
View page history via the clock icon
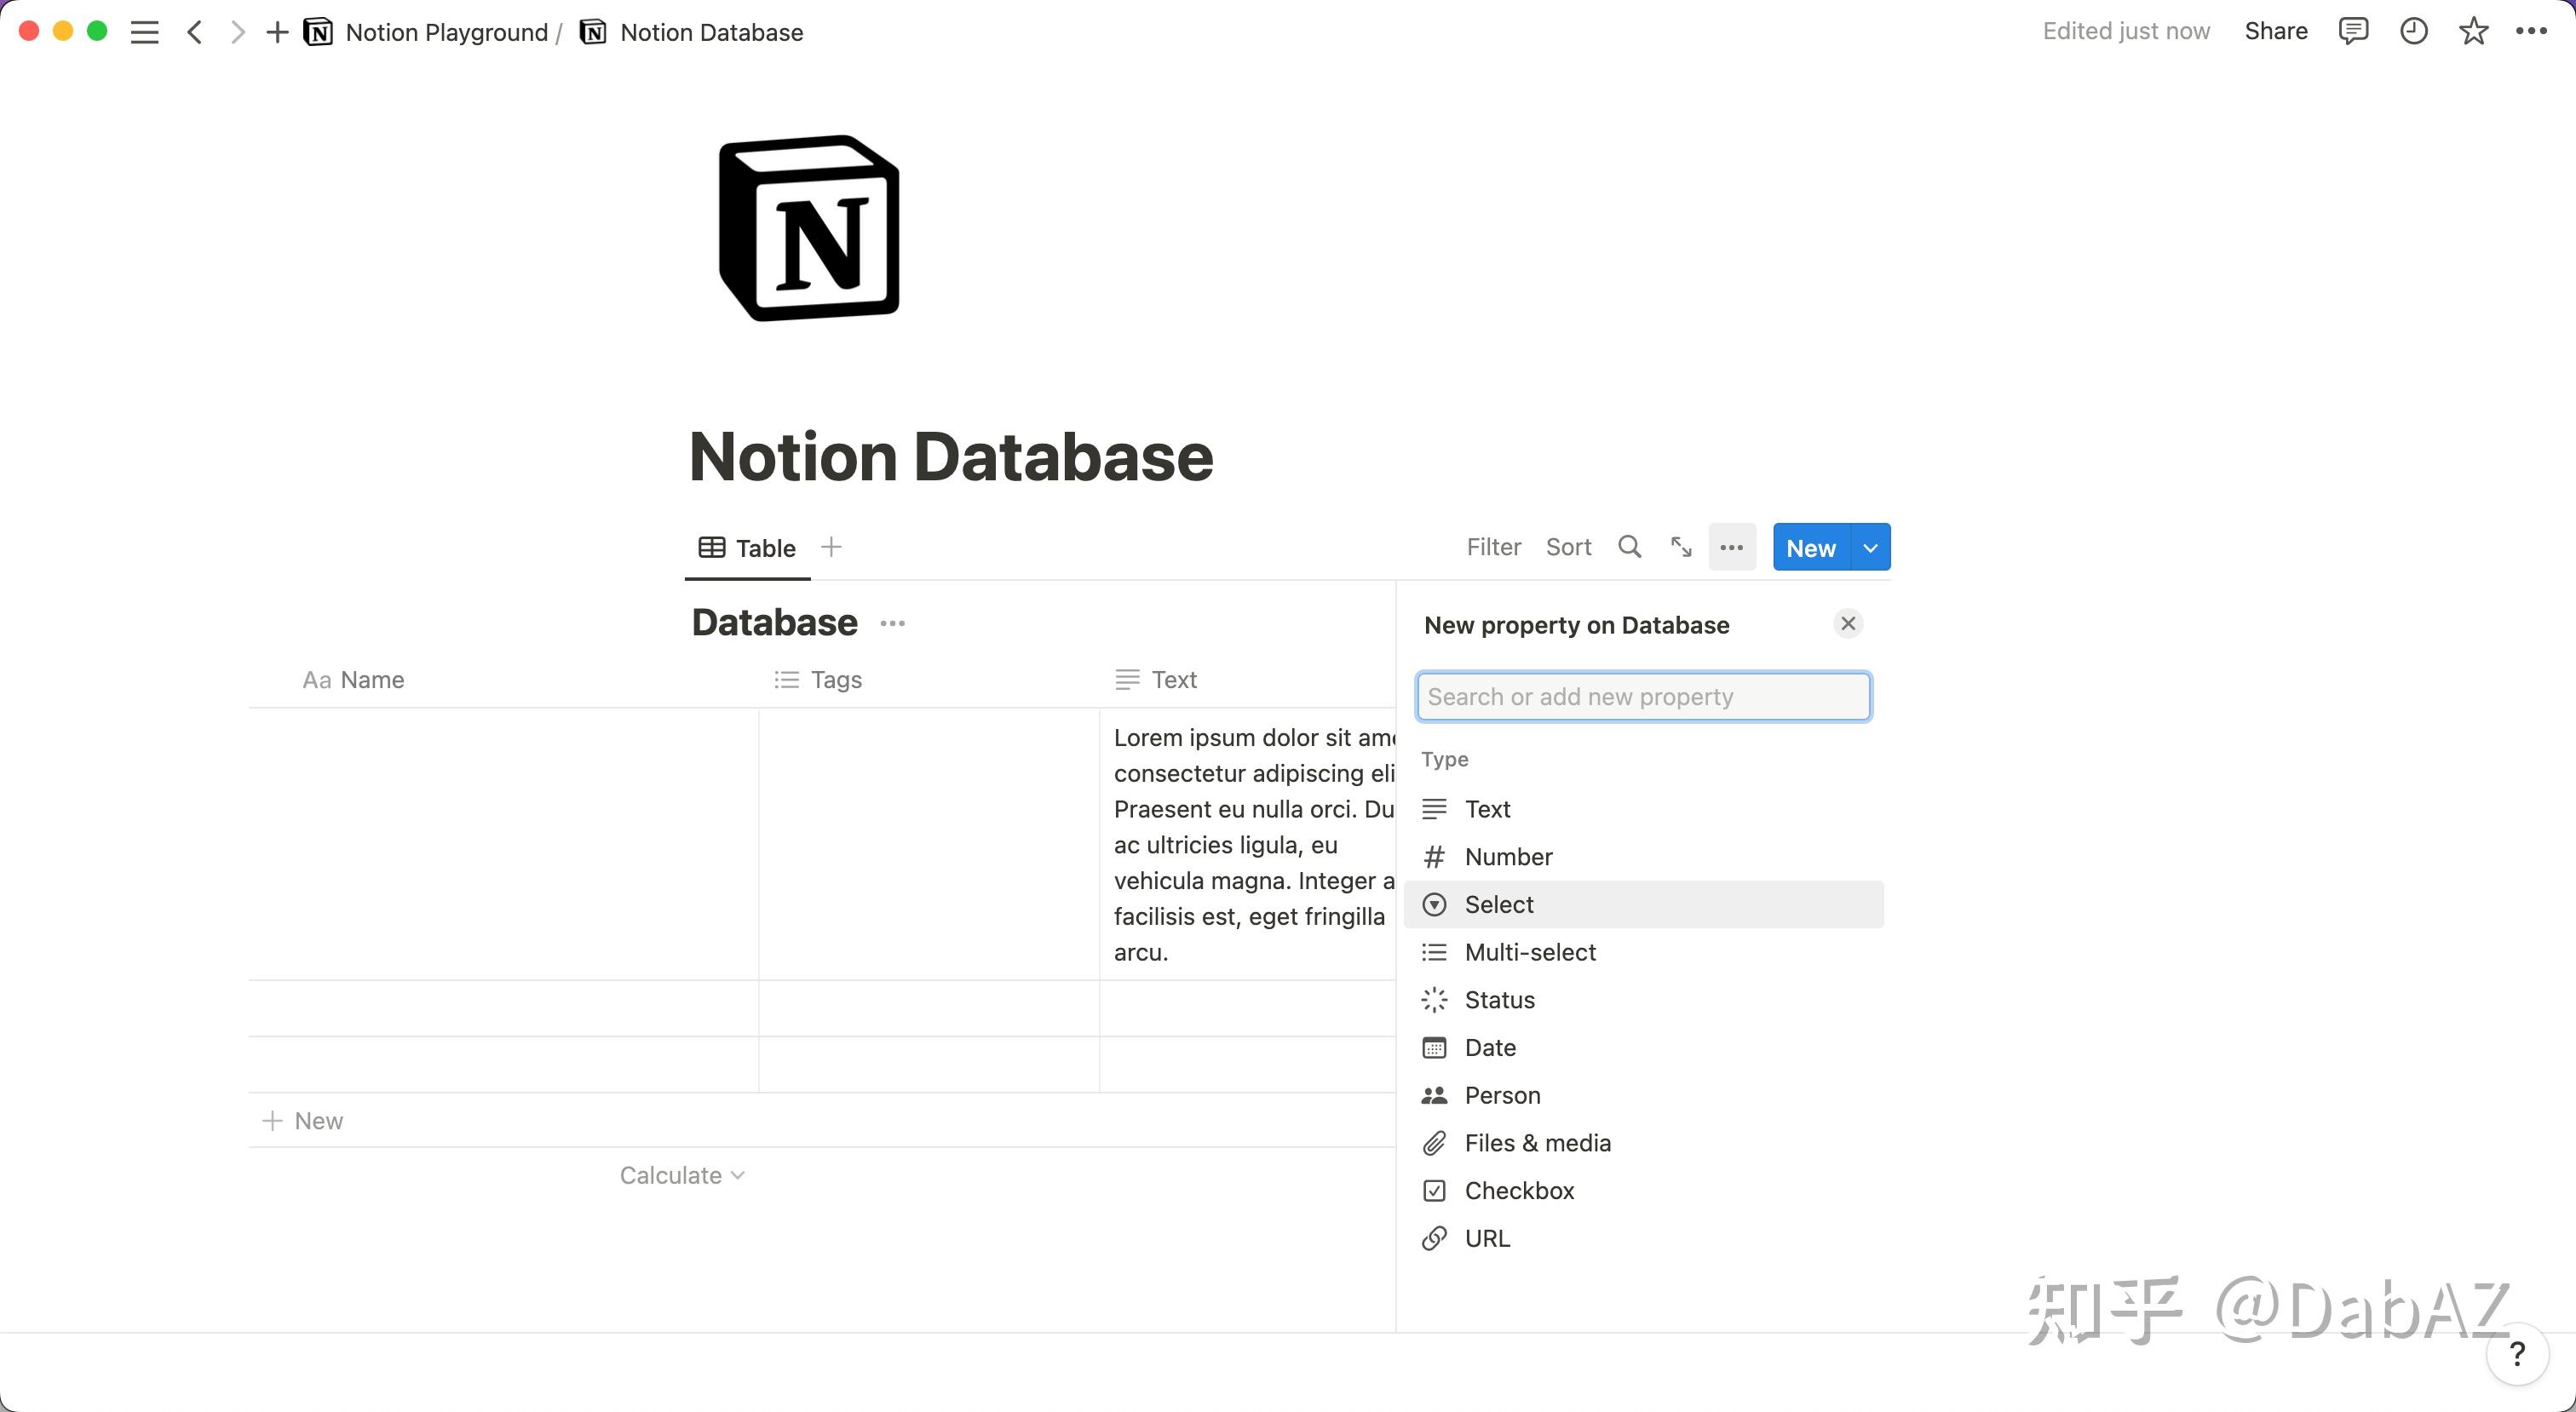click(2414, 31)
